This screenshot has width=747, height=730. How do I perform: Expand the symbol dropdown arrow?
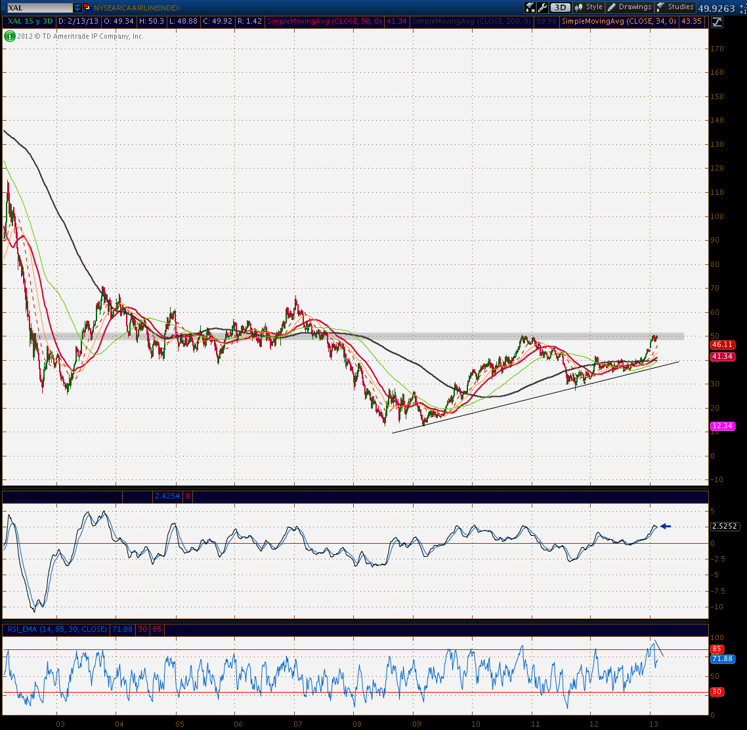[77, 8]
